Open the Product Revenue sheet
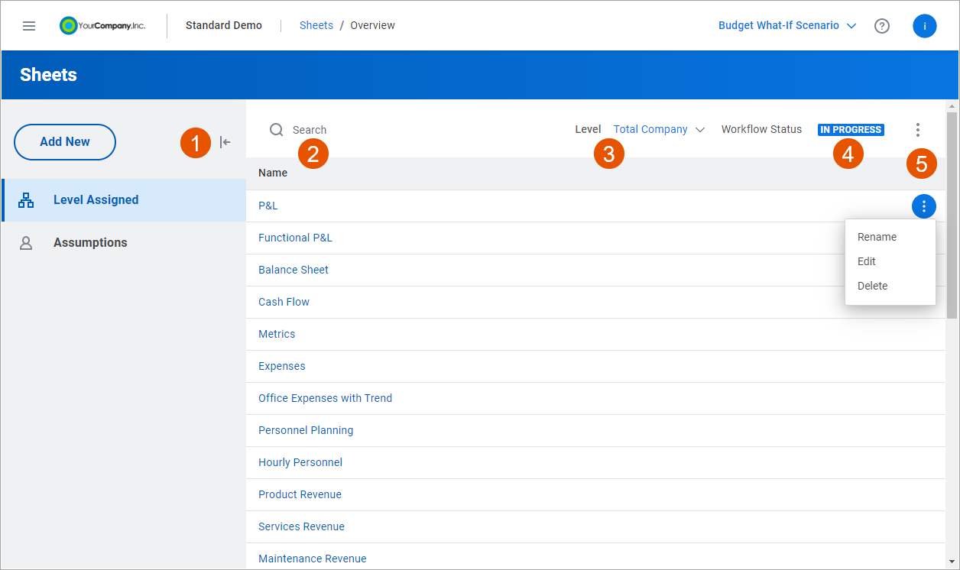This screenshot has width=960, height=570. pos(300,495)
